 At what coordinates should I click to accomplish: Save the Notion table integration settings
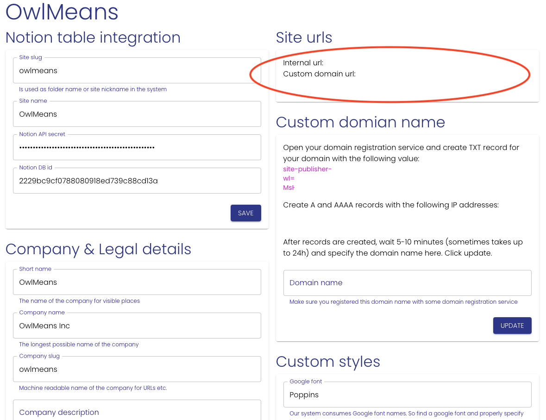coord(245,213)
